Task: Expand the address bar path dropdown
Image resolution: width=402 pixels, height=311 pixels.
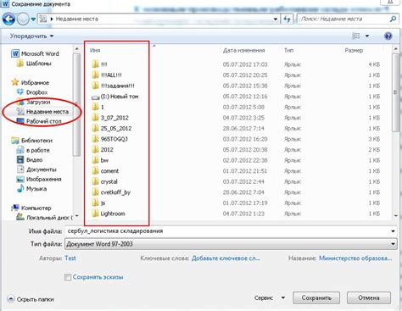Action: tap(275, 19)
